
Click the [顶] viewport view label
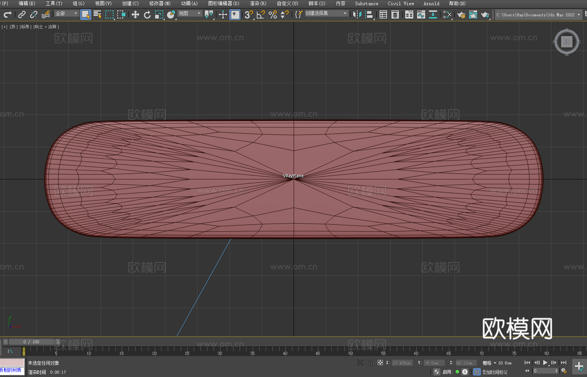[x=14, y=27]
